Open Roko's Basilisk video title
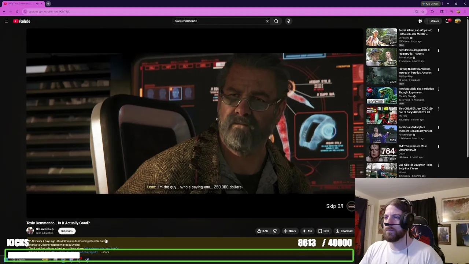 (x=416, y=91)
